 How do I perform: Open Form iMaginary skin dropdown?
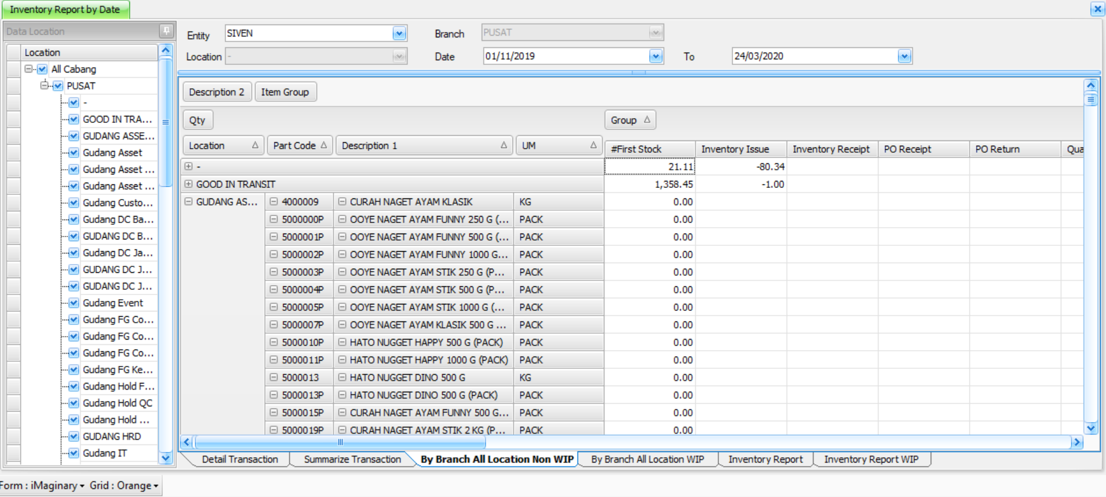click(42, 485)
